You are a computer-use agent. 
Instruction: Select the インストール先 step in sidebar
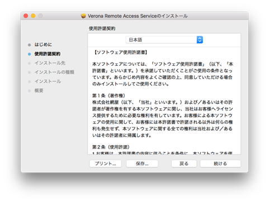[x=50, y=63]
